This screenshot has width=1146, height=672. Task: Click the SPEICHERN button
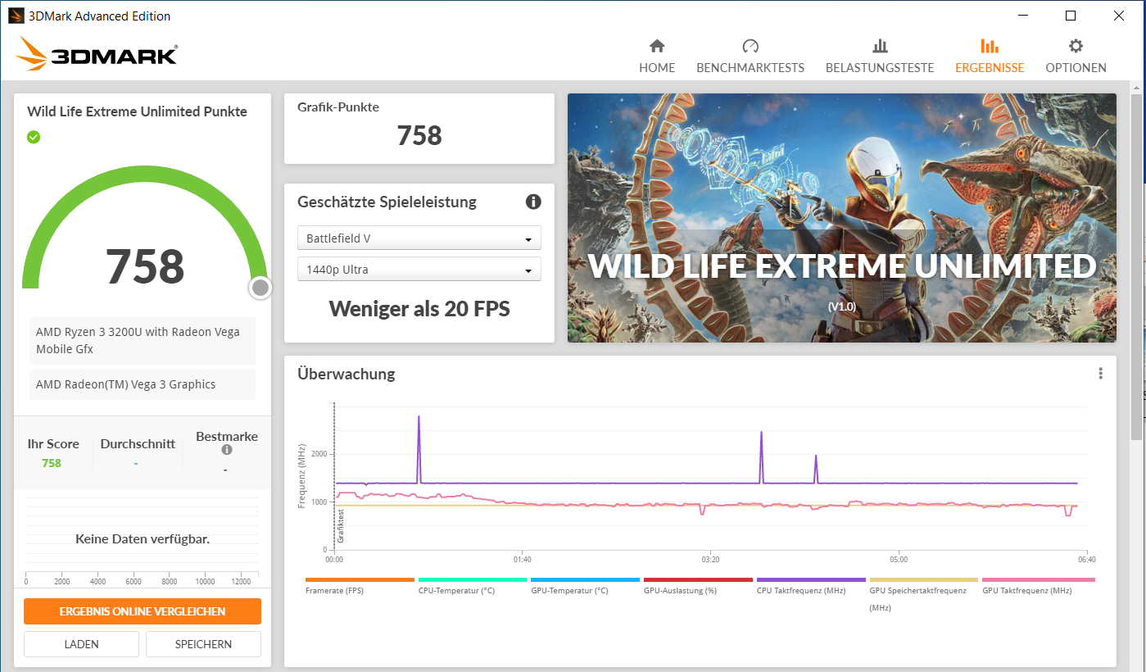coord(203,644)
